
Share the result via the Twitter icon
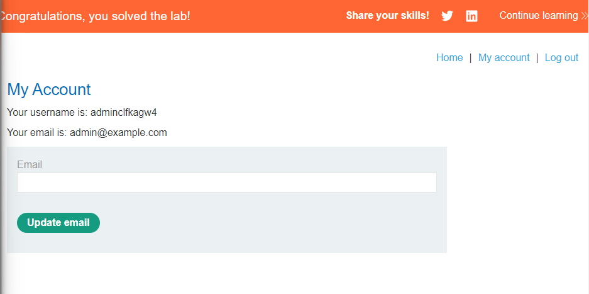tap(447, 16)
